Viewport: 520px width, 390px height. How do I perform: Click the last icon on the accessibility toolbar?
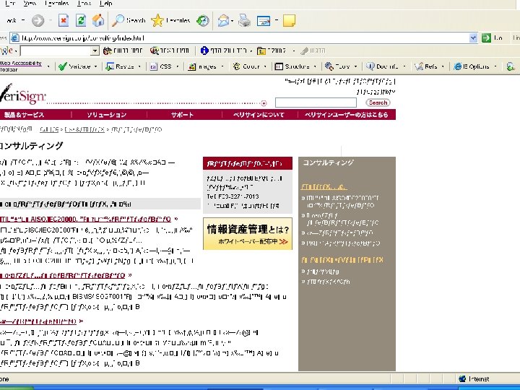511,66
